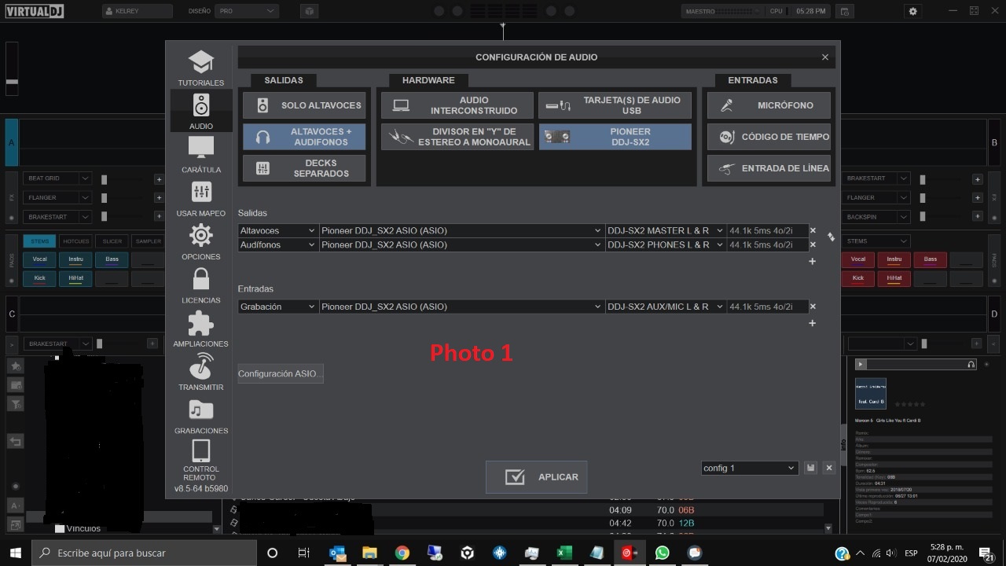Enable the Micrófono input option

pos(769,105)
